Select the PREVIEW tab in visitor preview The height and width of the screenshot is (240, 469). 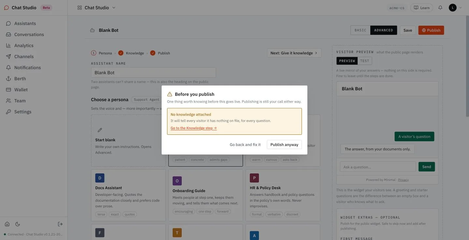pos(347,61)
